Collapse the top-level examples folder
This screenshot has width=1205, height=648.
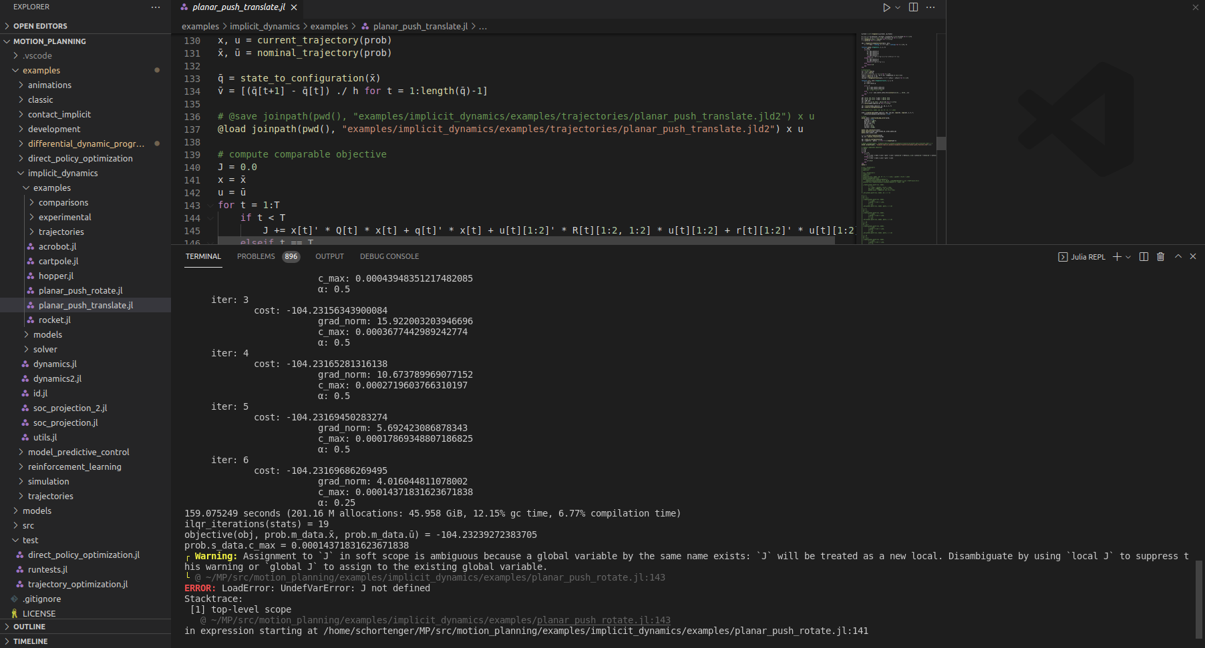point(85,71)
